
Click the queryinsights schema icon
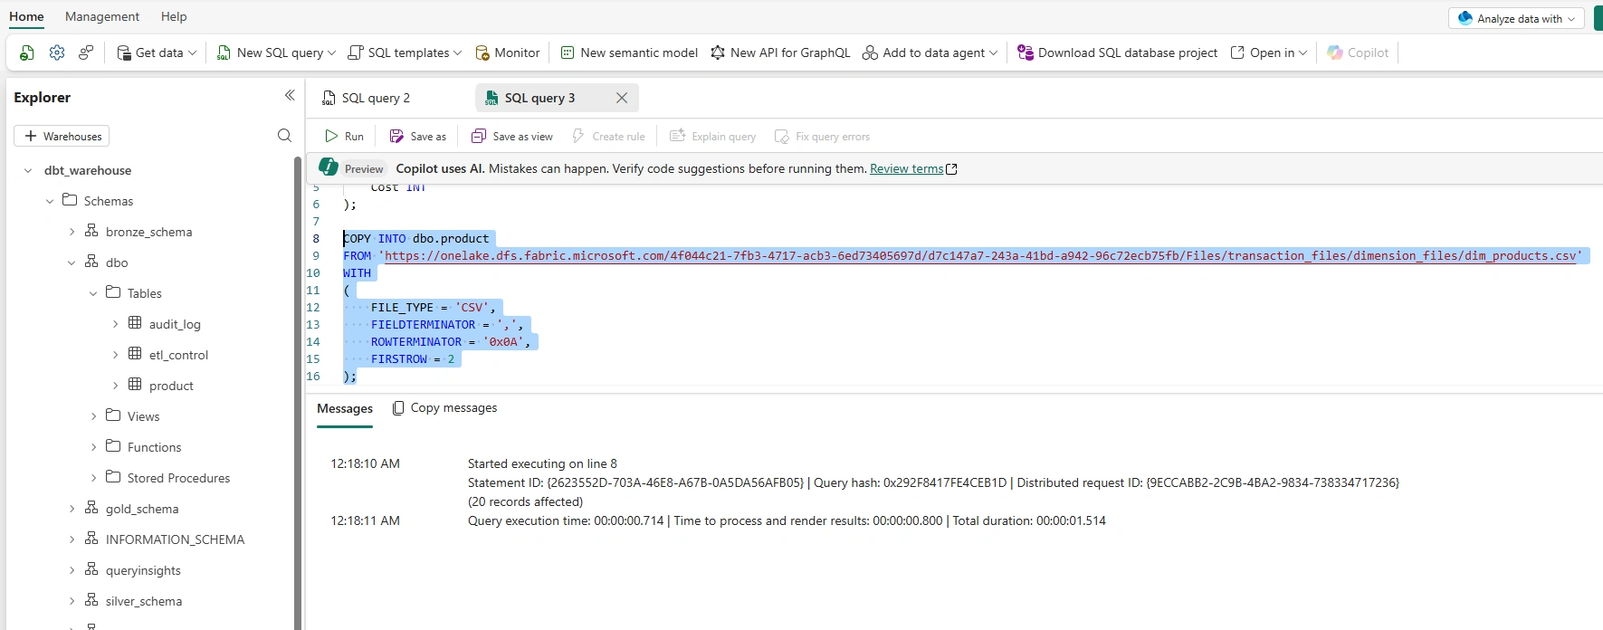tap(91, 569)
